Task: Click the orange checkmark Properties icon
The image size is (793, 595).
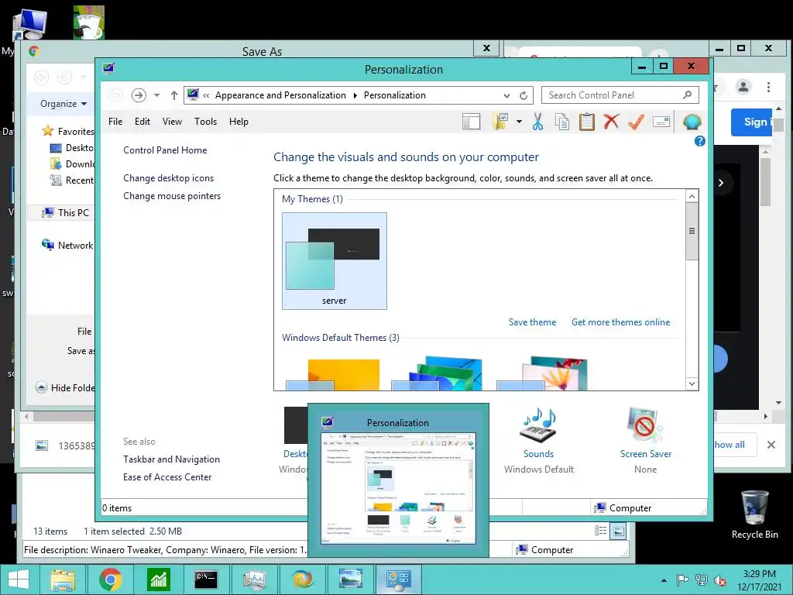Action: (x=637, y=122)
